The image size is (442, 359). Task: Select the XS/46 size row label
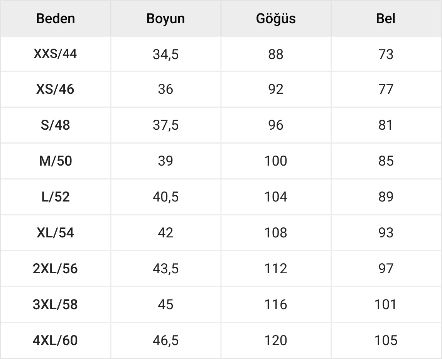pyautogui.click(x=56, y=90)
